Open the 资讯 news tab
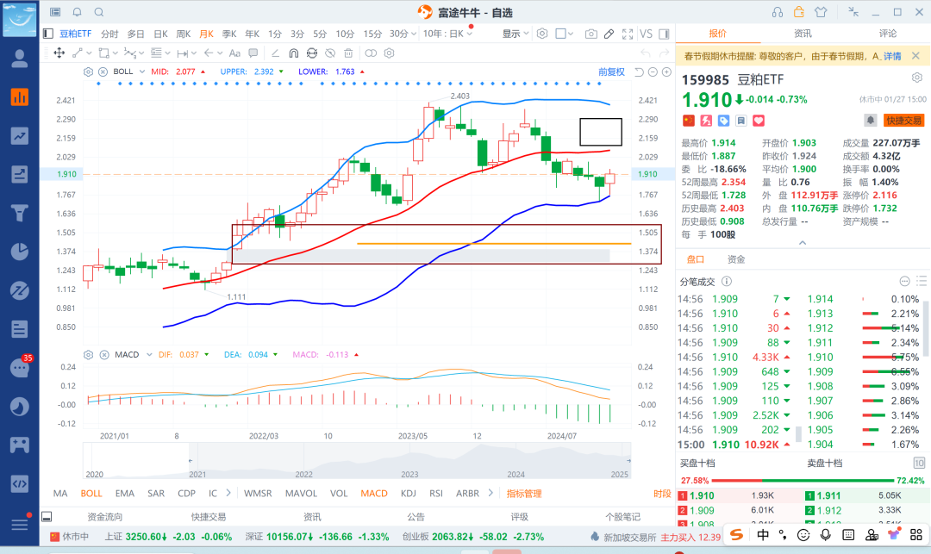The height and width of the screenshot is (554, 931). 803,34
